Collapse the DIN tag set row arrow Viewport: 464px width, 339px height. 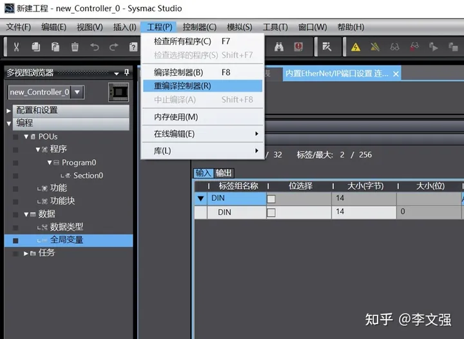coord(200,198)
